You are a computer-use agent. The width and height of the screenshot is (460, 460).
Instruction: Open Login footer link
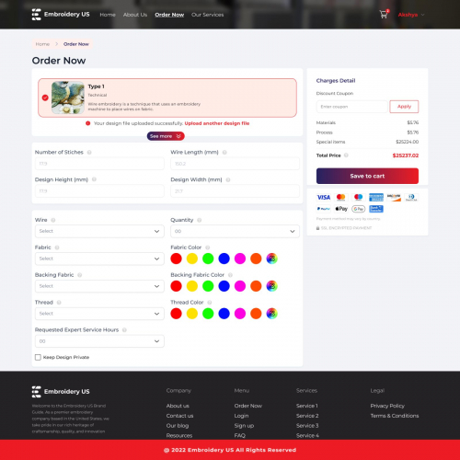pyautogui.click(x=241, y=416)
